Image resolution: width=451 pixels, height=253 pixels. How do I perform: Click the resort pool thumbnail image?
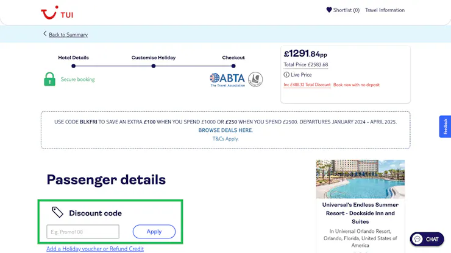click(x=360, y=179)
